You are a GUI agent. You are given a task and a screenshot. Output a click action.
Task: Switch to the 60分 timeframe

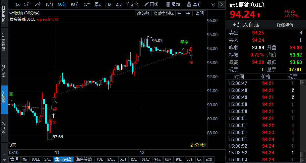tap(74, 4)
